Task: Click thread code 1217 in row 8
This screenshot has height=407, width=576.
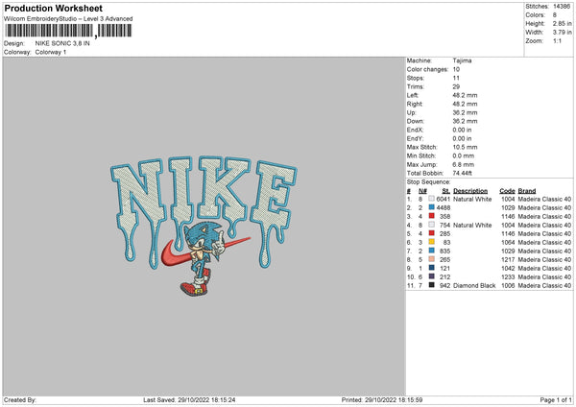Action: pyautogui.click(x=508, y=259)
